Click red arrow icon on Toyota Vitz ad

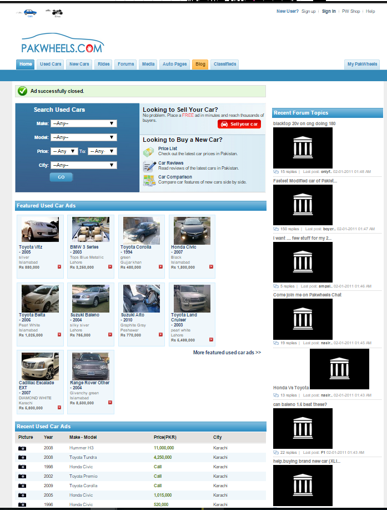click(59, 267)
